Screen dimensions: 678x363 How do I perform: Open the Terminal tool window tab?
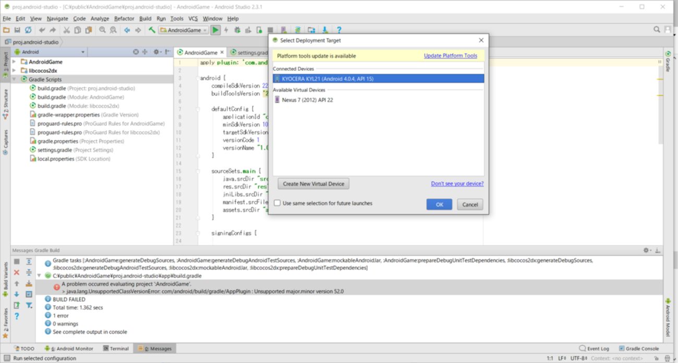point(116,348)
